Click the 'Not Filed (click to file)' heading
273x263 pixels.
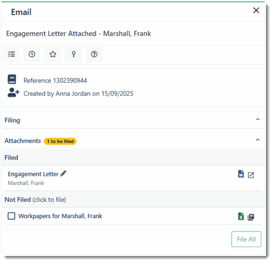pyautogui.click(x=36, y=199)
